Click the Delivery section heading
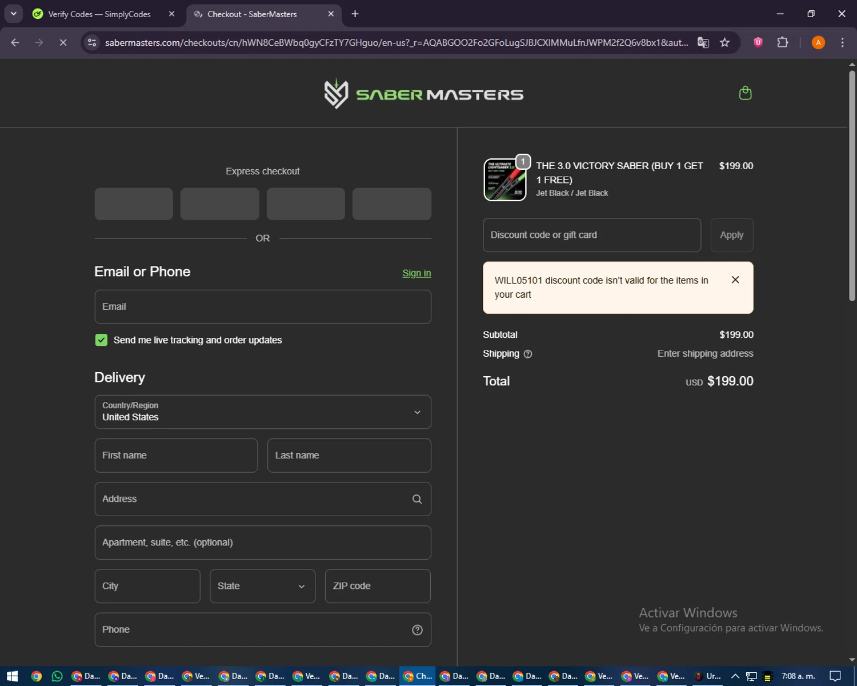Viewport: 857px width, 686px height. [x=119, y=377]
